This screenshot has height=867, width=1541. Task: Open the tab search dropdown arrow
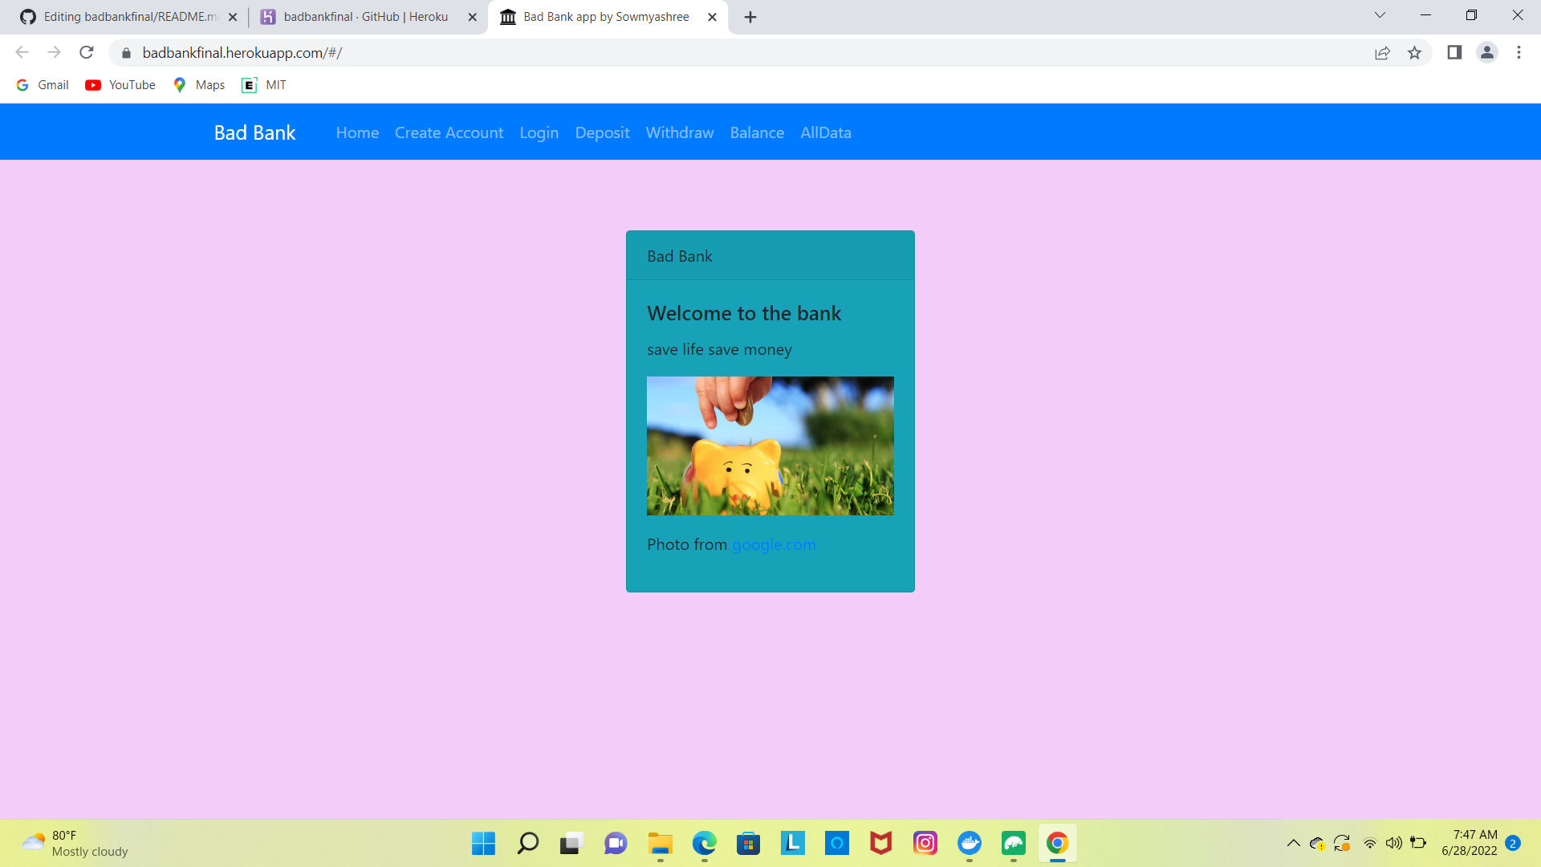tap(1380, 15)
